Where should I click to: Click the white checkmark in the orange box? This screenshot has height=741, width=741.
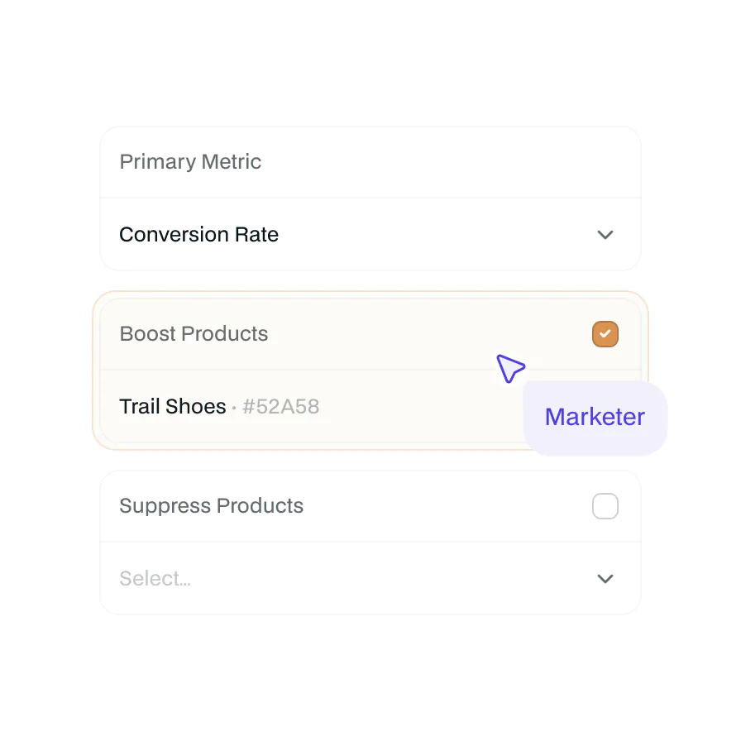point(605,334)
